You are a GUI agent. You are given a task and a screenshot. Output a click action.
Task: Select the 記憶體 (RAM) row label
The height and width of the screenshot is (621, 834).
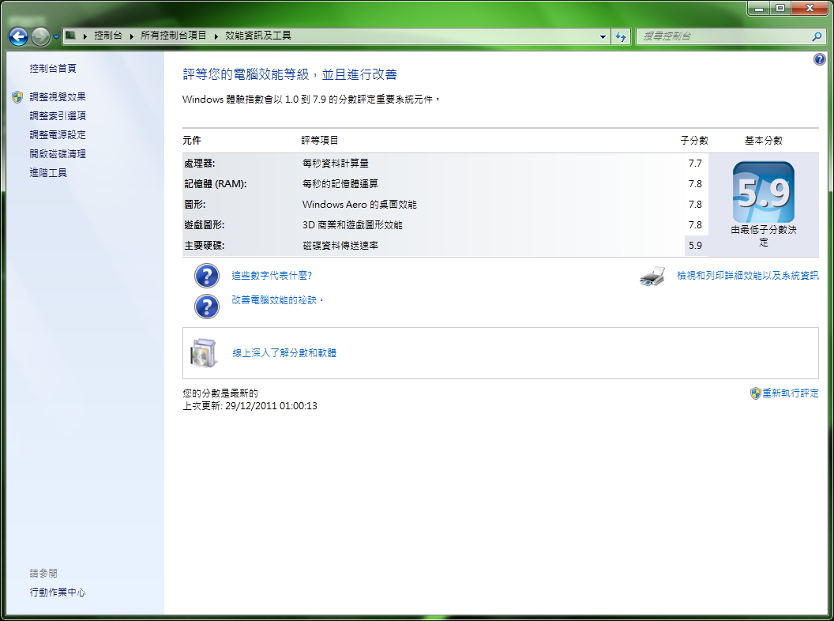(x=216, y=183)
